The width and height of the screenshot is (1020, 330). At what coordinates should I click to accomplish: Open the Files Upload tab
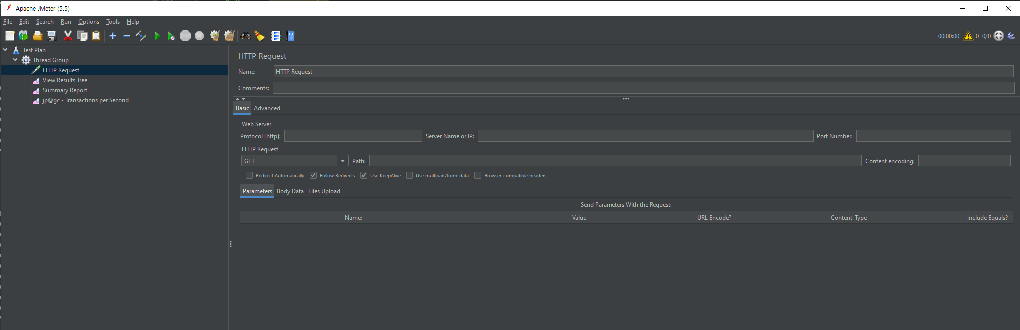click(x=324, y=191)
